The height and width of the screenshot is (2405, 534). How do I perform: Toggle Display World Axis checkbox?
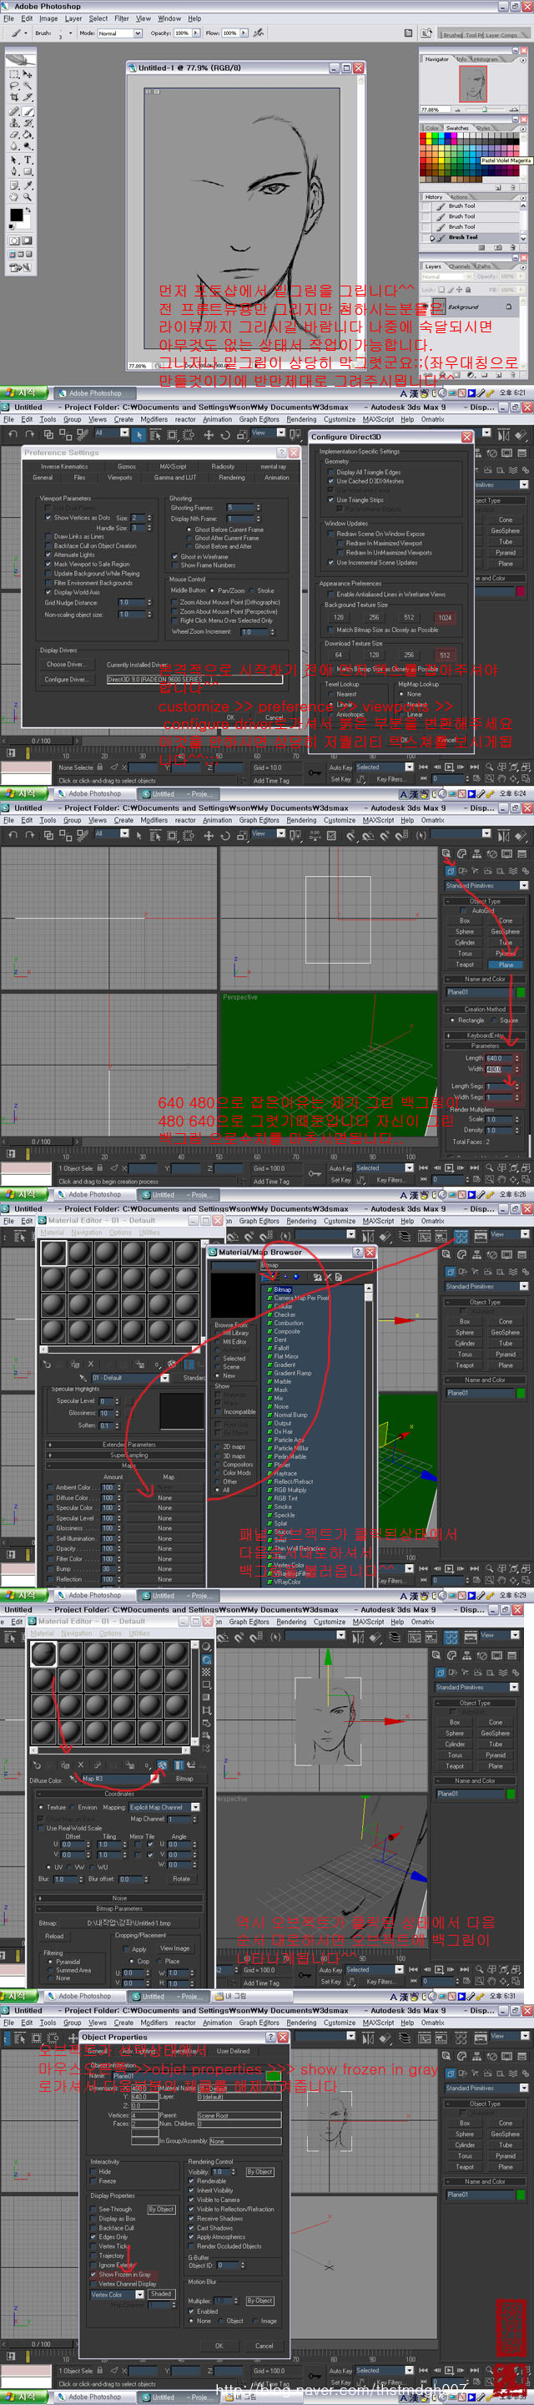click(x=48, y=592)
